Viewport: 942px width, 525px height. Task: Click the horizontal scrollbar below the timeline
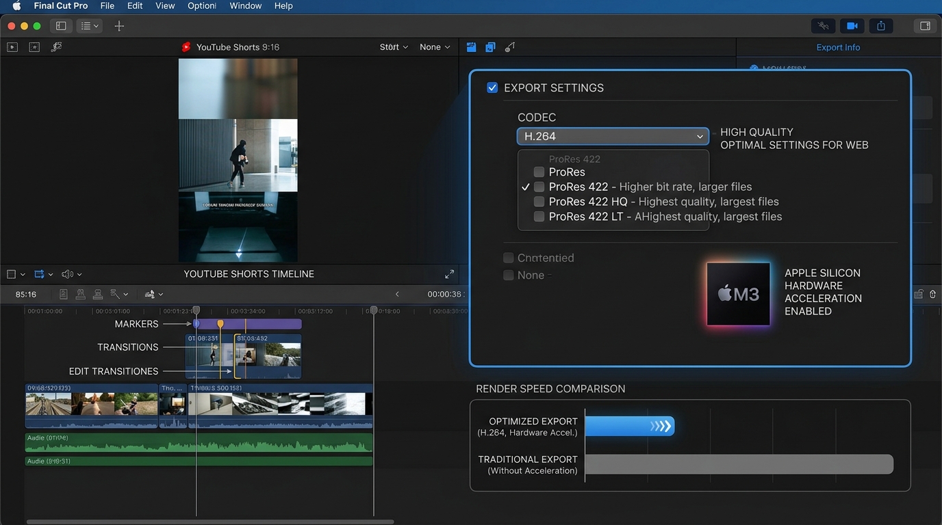click(210, 522)
